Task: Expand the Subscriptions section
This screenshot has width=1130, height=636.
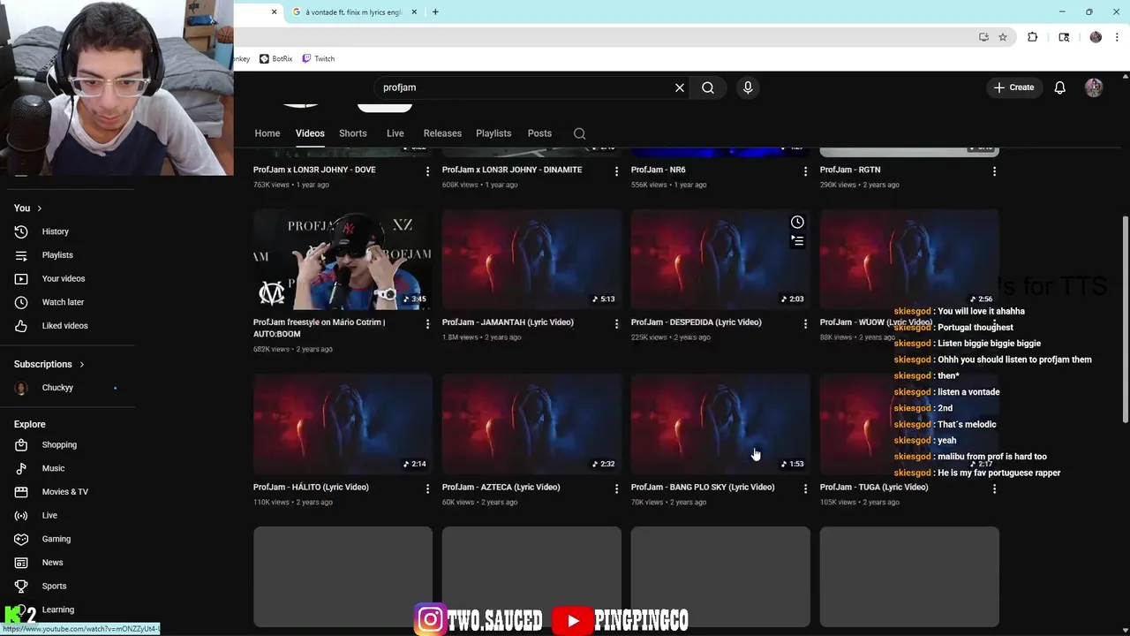Action: (49, 364)
